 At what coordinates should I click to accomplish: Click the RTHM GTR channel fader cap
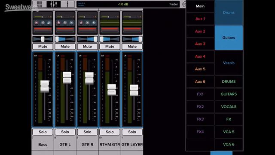click(112, 90)
